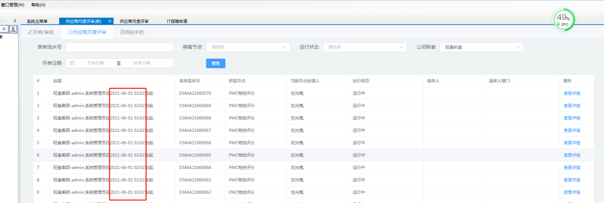View details for DSMA21060066 row
The width and height of the screenshot is (604, 203).
(x=572, y=143)
